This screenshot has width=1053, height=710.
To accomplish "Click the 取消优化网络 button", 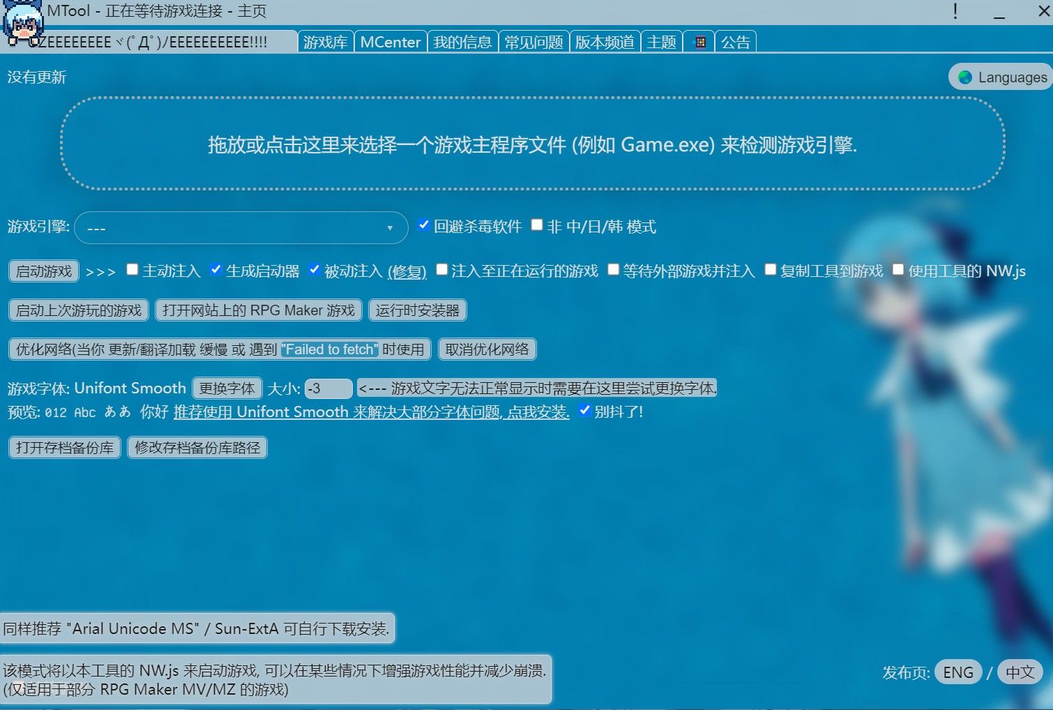I will point(487,349).
